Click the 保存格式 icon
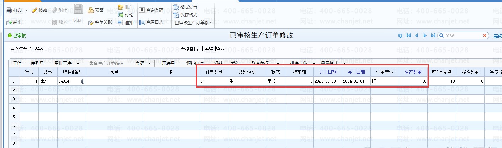The image size is (502, 148). click(x=176, y=15)
